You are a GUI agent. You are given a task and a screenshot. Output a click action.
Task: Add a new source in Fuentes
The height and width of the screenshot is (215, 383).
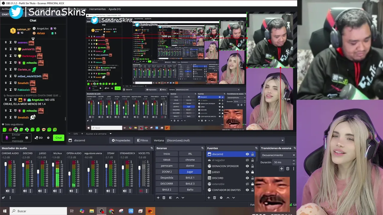pyautogui.click(x=209, y=198)
